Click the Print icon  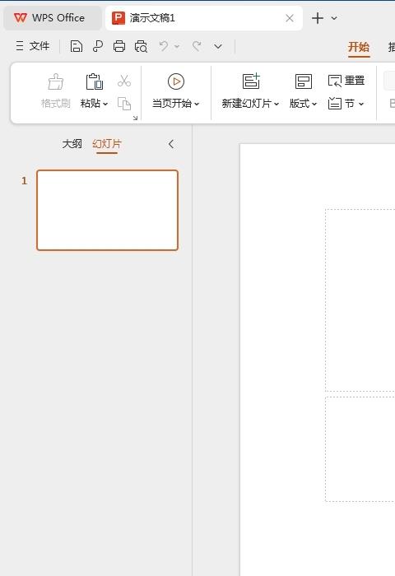click(x=119, y=46)
